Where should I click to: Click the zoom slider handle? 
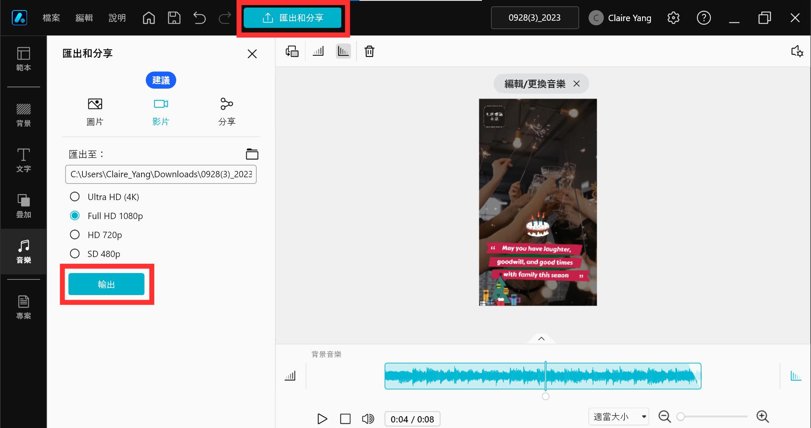pos(680,417)
